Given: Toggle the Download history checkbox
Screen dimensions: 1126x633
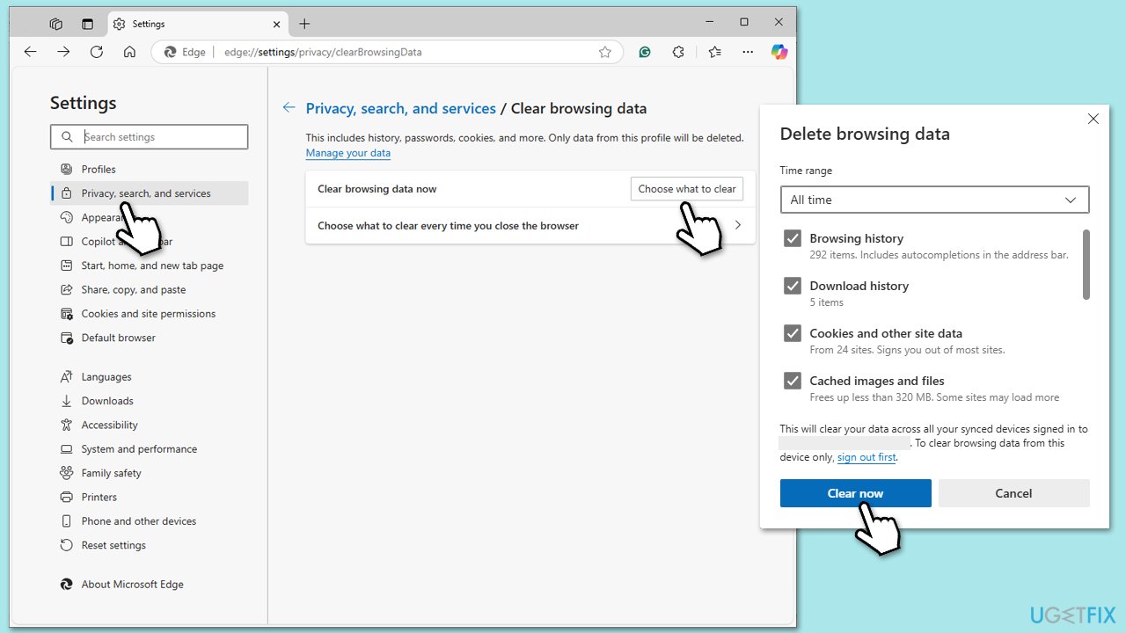Looking at the screenshot, I should [793, 286].
